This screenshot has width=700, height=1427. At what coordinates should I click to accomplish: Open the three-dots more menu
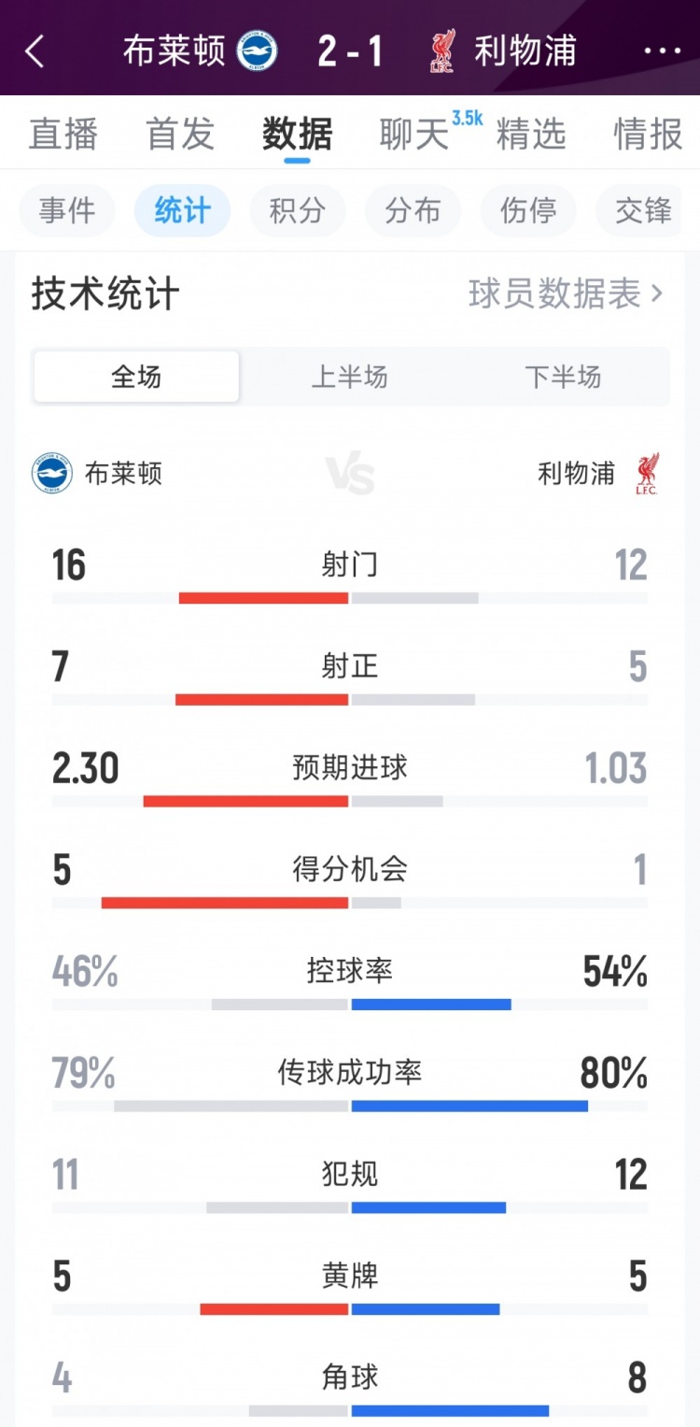(x=663, y=51)
